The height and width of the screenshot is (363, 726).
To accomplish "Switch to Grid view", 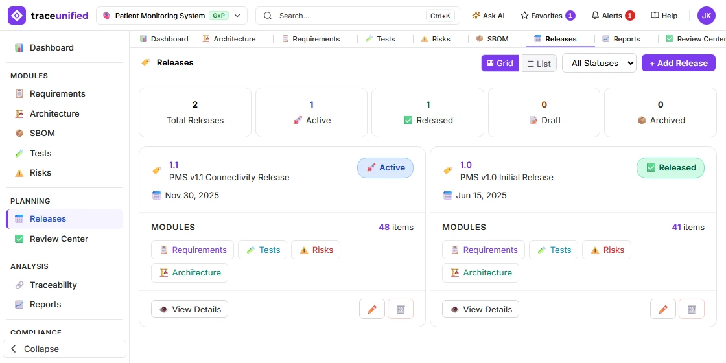I will tap(500, 63).
